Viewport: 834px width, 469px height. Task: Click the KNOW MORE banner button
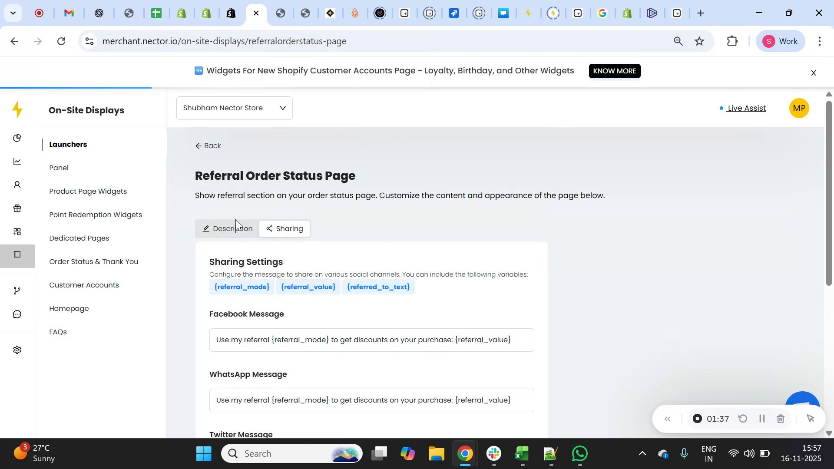[x=614, y=71]
